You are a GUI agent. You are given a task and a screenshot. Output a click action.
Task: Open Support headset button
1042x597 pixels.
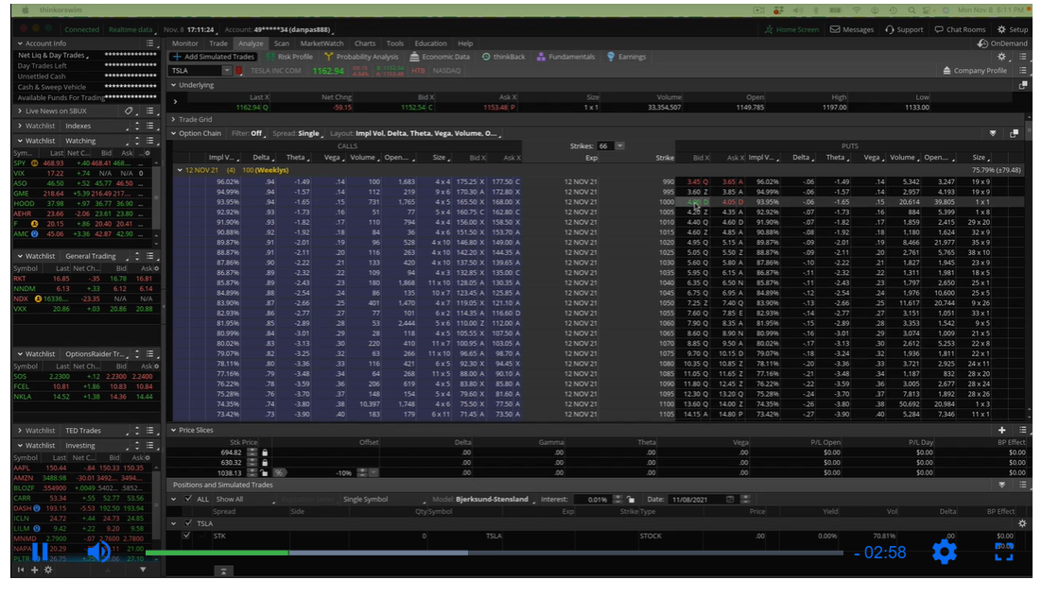[x=904, y=29]
